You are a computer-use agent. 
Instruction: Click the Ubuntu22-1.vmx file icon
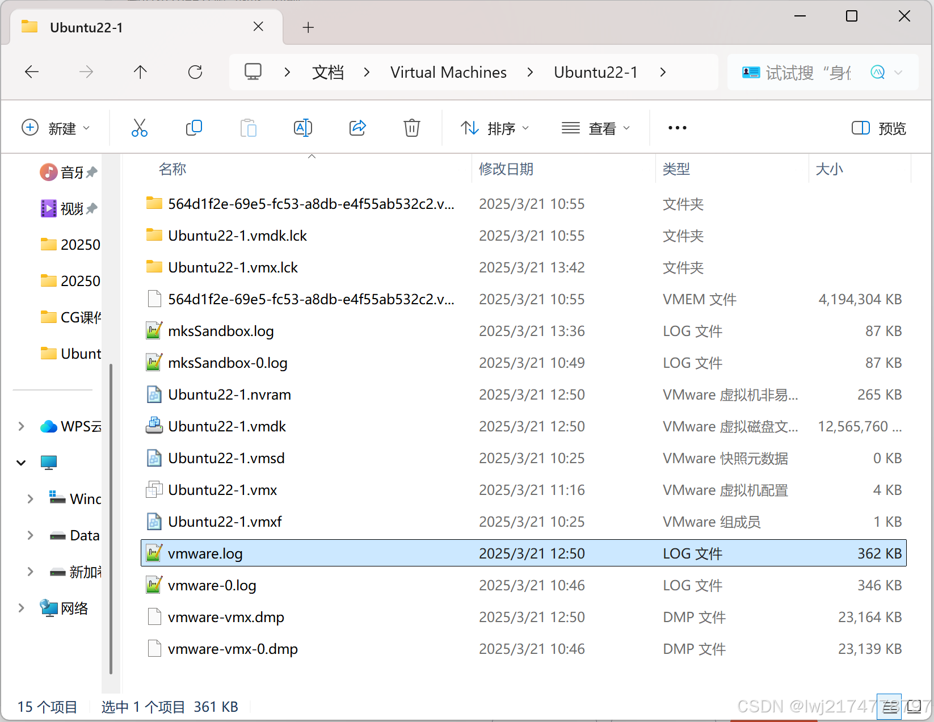(154, 490)
